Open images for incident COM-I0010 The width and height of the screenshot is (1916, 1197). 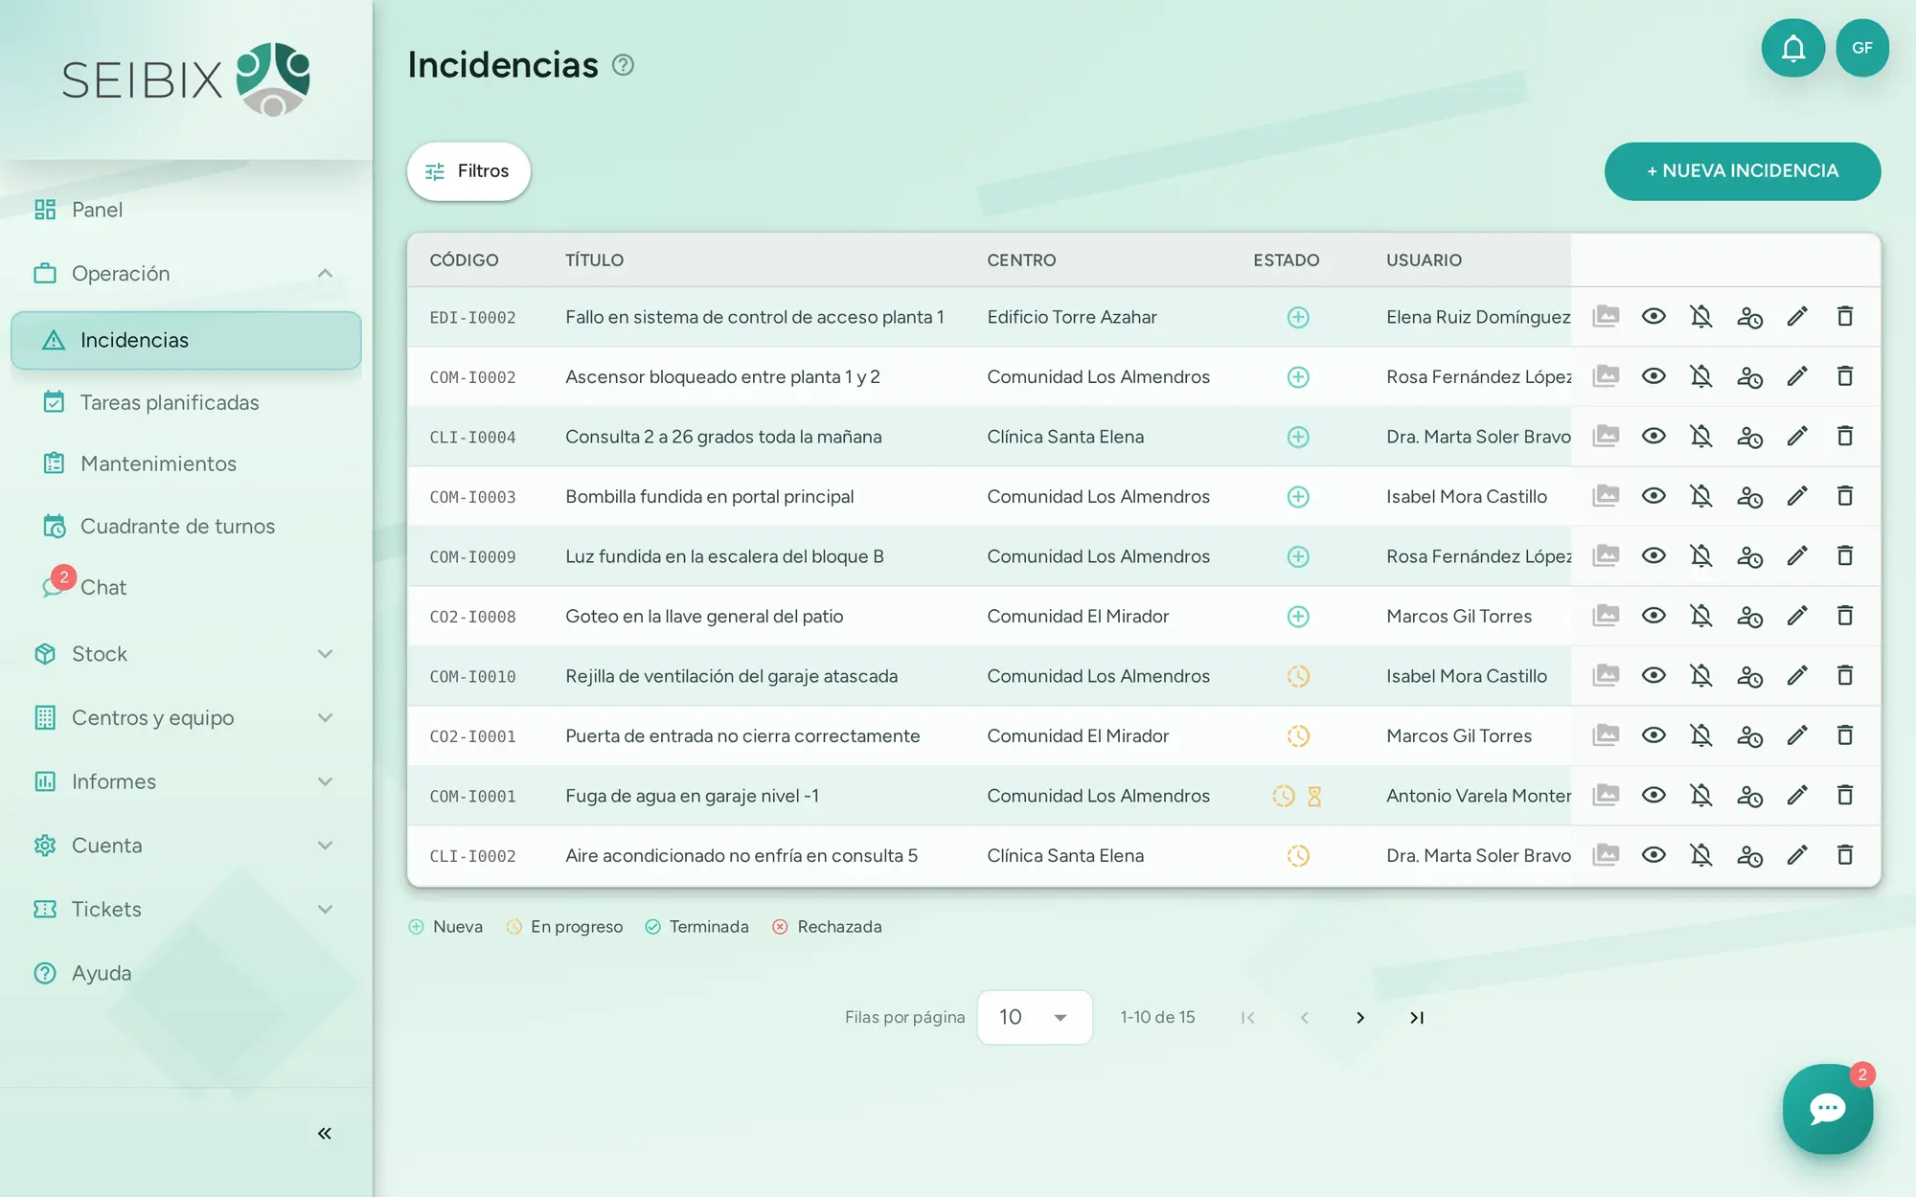1606,676
